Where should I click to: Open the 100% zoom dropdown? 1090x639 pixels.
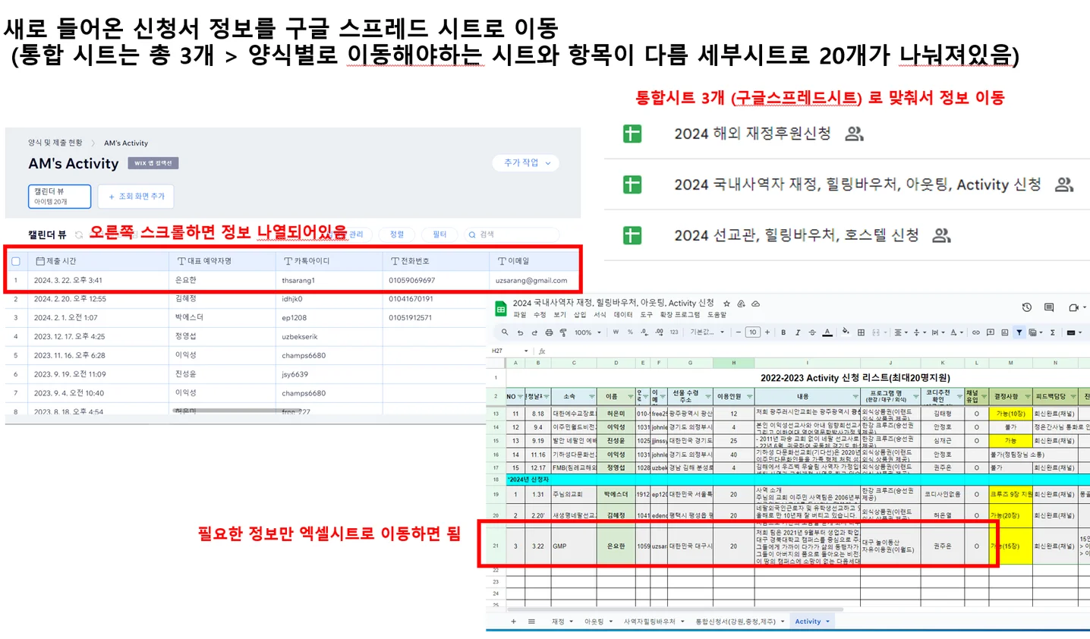coord(588,332)
